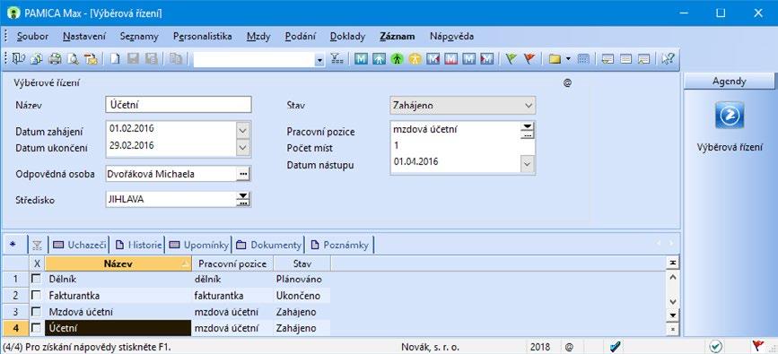This screenshot has height=354, width=778.
Task: Open the Středisko list button
Action: pyautogui.click(x=242, y=199)
